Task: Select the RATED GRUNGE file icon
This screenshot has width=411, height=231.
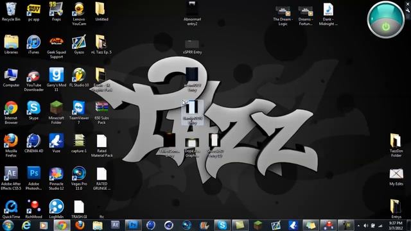Action: [101, 178]
